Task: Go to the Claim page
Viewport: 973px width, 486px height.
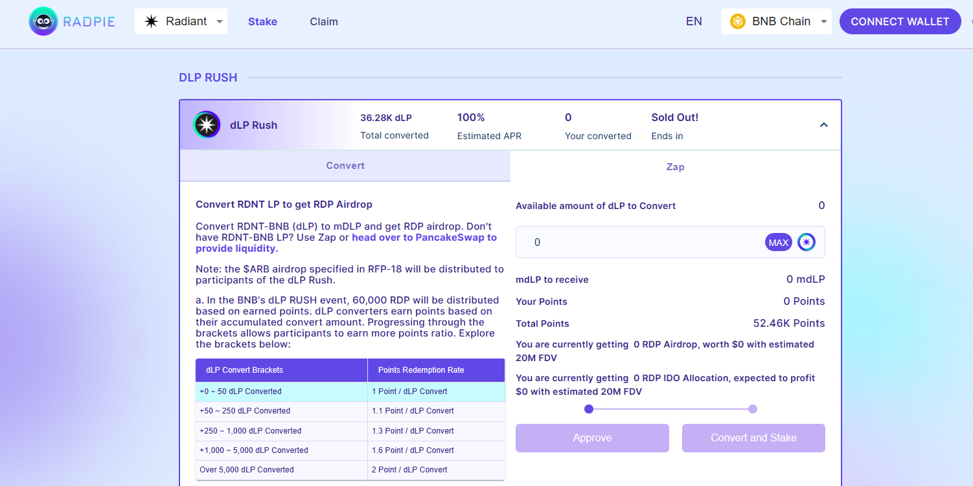Action: (x=324, y=21)
